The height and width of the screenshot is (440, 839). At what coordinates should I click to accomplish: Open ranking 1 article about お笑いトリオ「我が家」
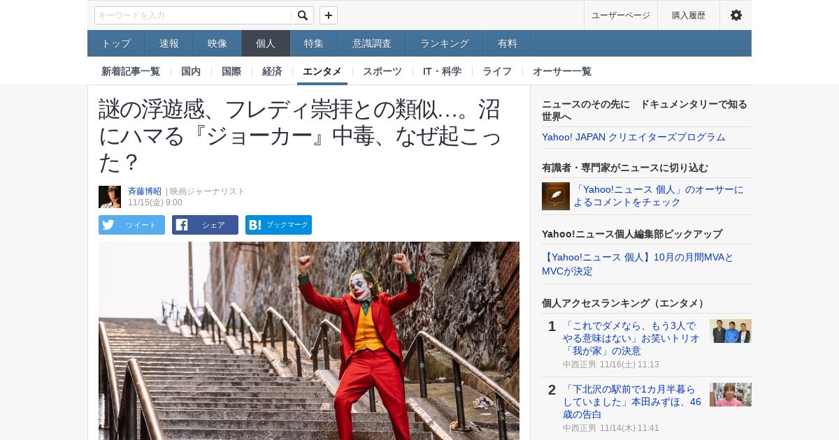631,338
